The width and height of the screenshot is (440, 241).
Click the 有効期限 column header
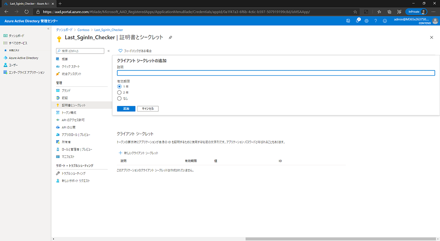pyautogui.click(x=191, y=161)
